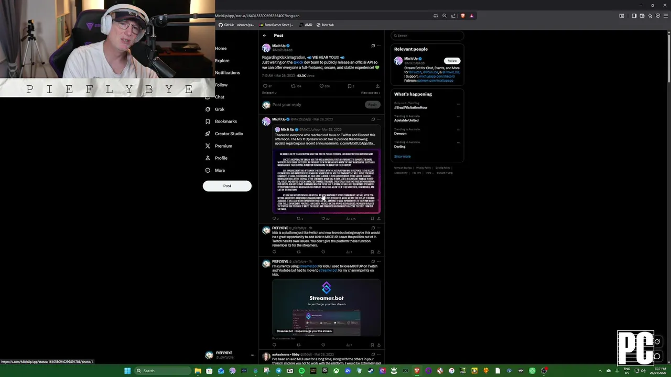This screenshot has height=377, width=671.
Task: Click Show more under What's happening
Action: [403, 157]
